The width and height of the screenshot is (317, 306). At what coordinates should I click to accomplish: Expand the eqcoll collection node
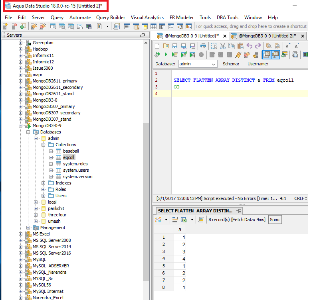[51, 157]
